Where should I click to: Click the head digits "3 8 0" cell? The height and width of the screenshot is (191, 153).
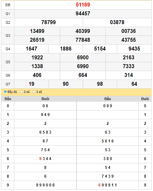(x=108, y=159)
